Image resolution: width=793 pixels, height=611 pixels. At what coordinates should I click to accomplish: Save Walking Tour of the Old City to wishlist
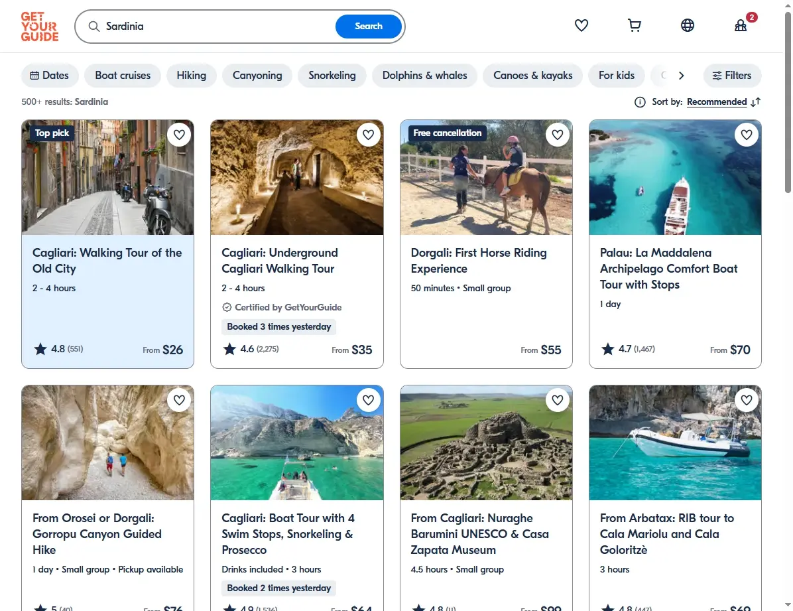click(179, 135)
